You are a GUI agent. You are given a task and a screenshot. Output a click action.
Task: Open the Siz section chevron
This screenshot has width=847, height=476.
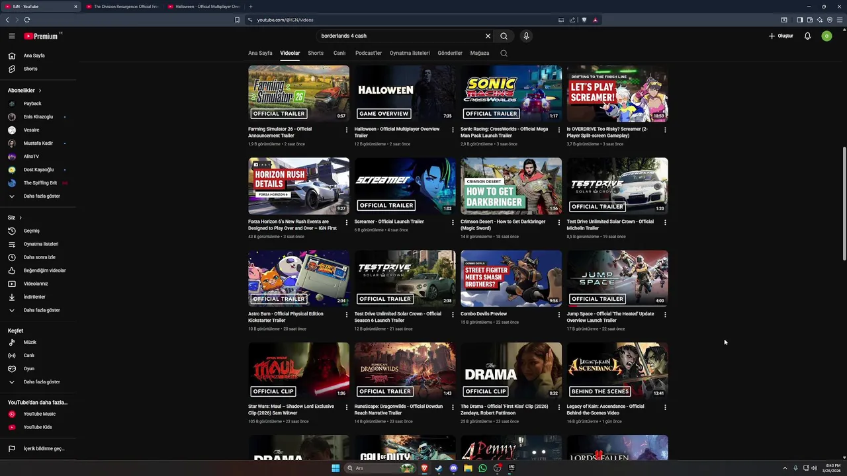(x=20, y=218)
